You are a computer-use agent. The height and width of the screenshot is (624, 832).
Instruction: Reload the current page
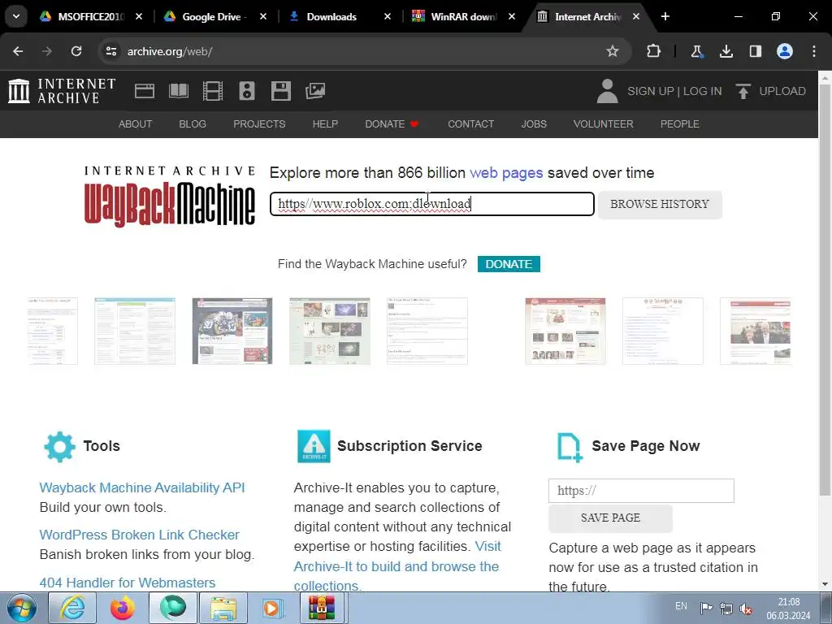coord(76,51)
